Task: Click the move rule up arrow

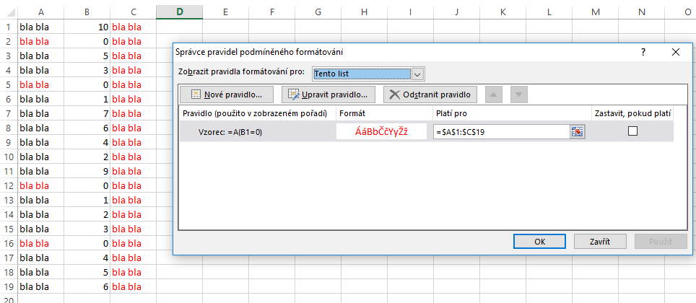Action: coord(495,95)
